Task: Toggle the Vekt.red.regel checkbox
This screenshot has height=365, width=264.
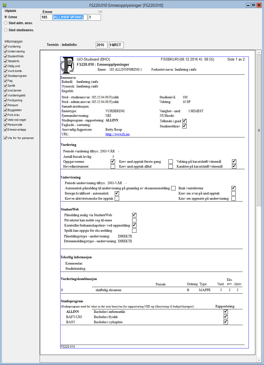Action: click(5, 120)
